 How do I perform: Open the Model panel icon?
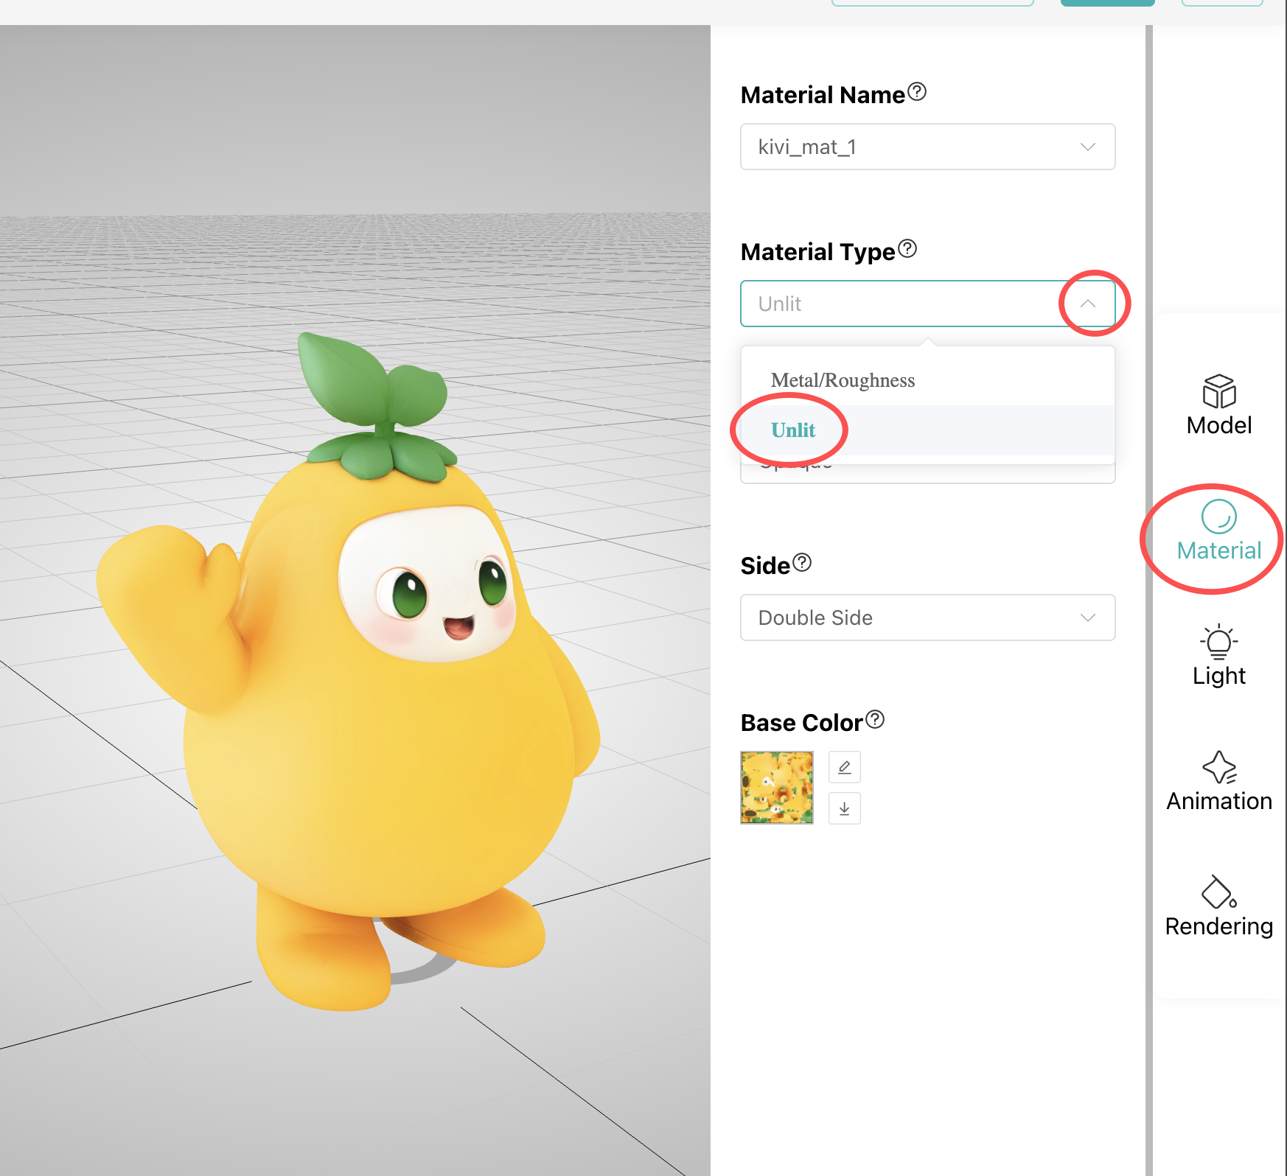coord(1218,391)
